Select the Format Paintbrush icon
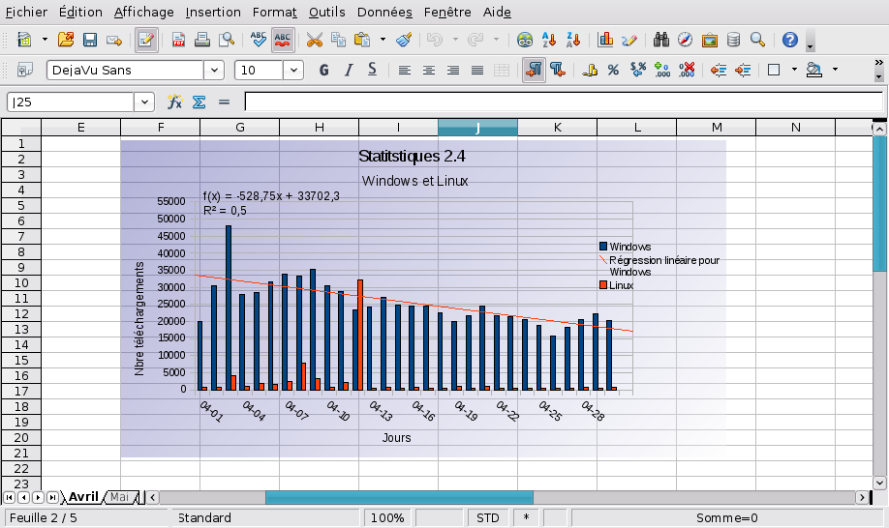The image size is (889, 528). coord(404,40)
